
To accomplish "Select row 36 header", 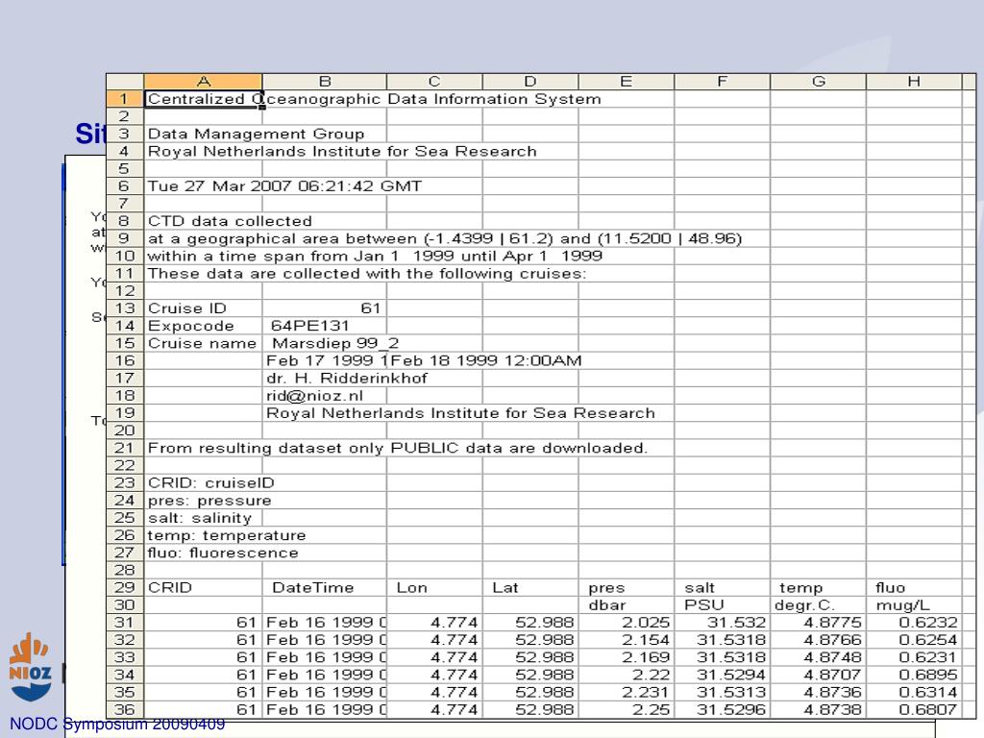I will pyautogui.click(x=125, y=710).
